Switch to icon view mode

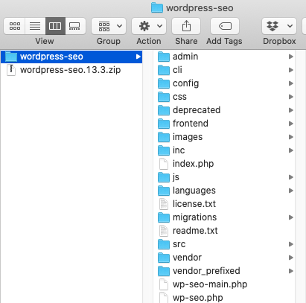click(x=15, y=26)
